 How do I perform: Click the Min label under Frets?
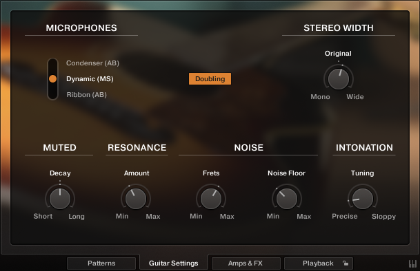(197, 216)
